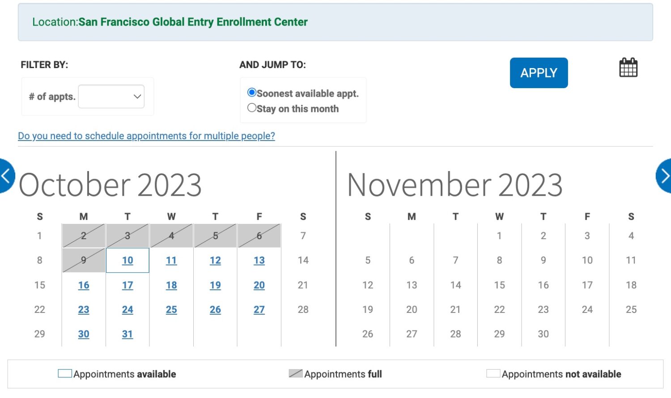Expand the # of appts. dropdown
Screen dimensions: 671x398
[x=111, y=96]
